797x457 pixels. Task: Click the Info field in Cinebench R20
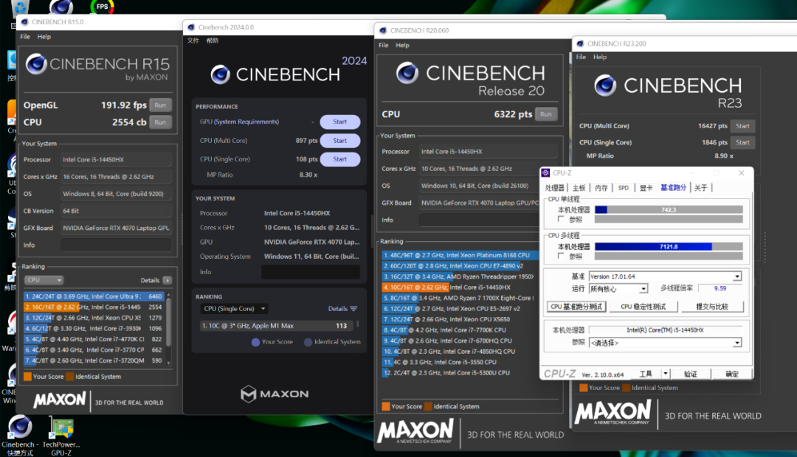coord(479,220)
